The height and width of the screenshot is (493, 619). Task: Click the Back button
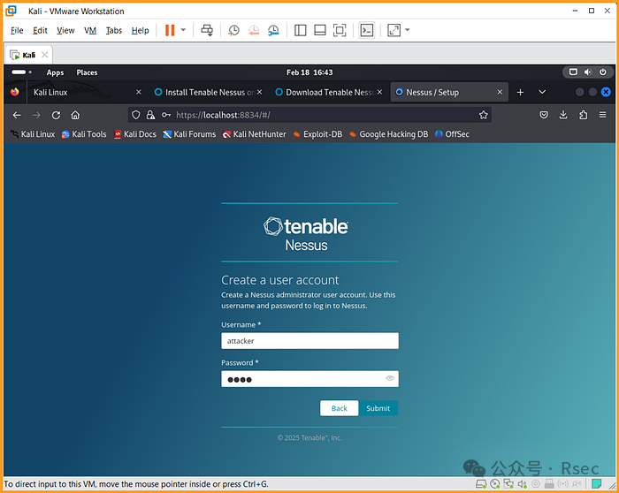point(339,408)
